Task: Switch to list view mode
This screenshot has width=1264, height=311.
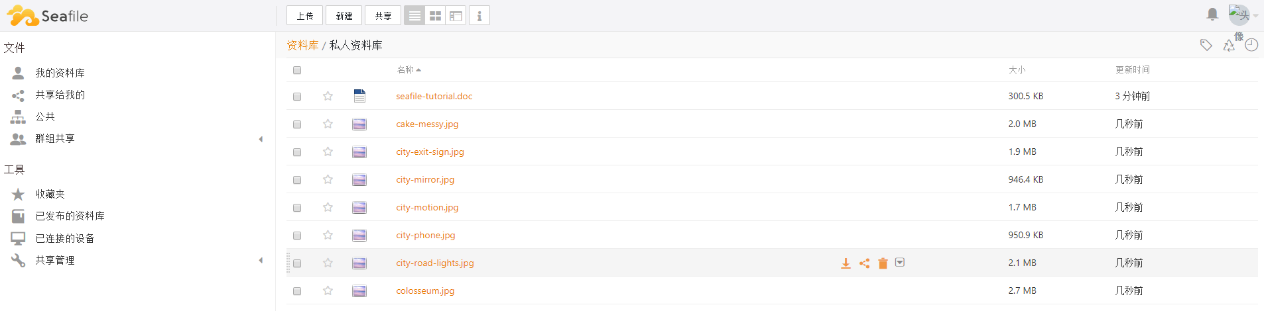Action: [x=414, y=16]
